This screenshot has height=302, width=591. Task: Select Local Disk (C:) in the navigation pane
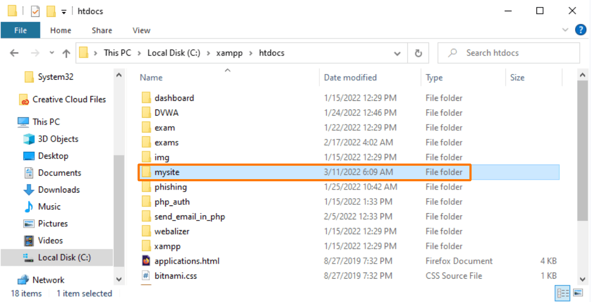64,257
